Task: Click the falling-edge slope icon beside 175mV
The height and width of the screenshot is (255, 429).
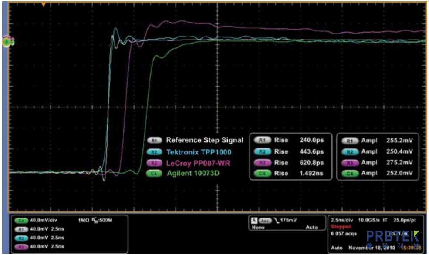Action: coord(276,220)
